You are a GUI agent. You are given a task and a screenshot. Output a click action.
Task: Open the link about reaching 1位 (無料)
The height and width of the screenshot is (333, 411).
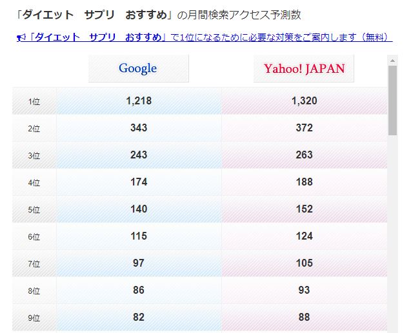205,37
